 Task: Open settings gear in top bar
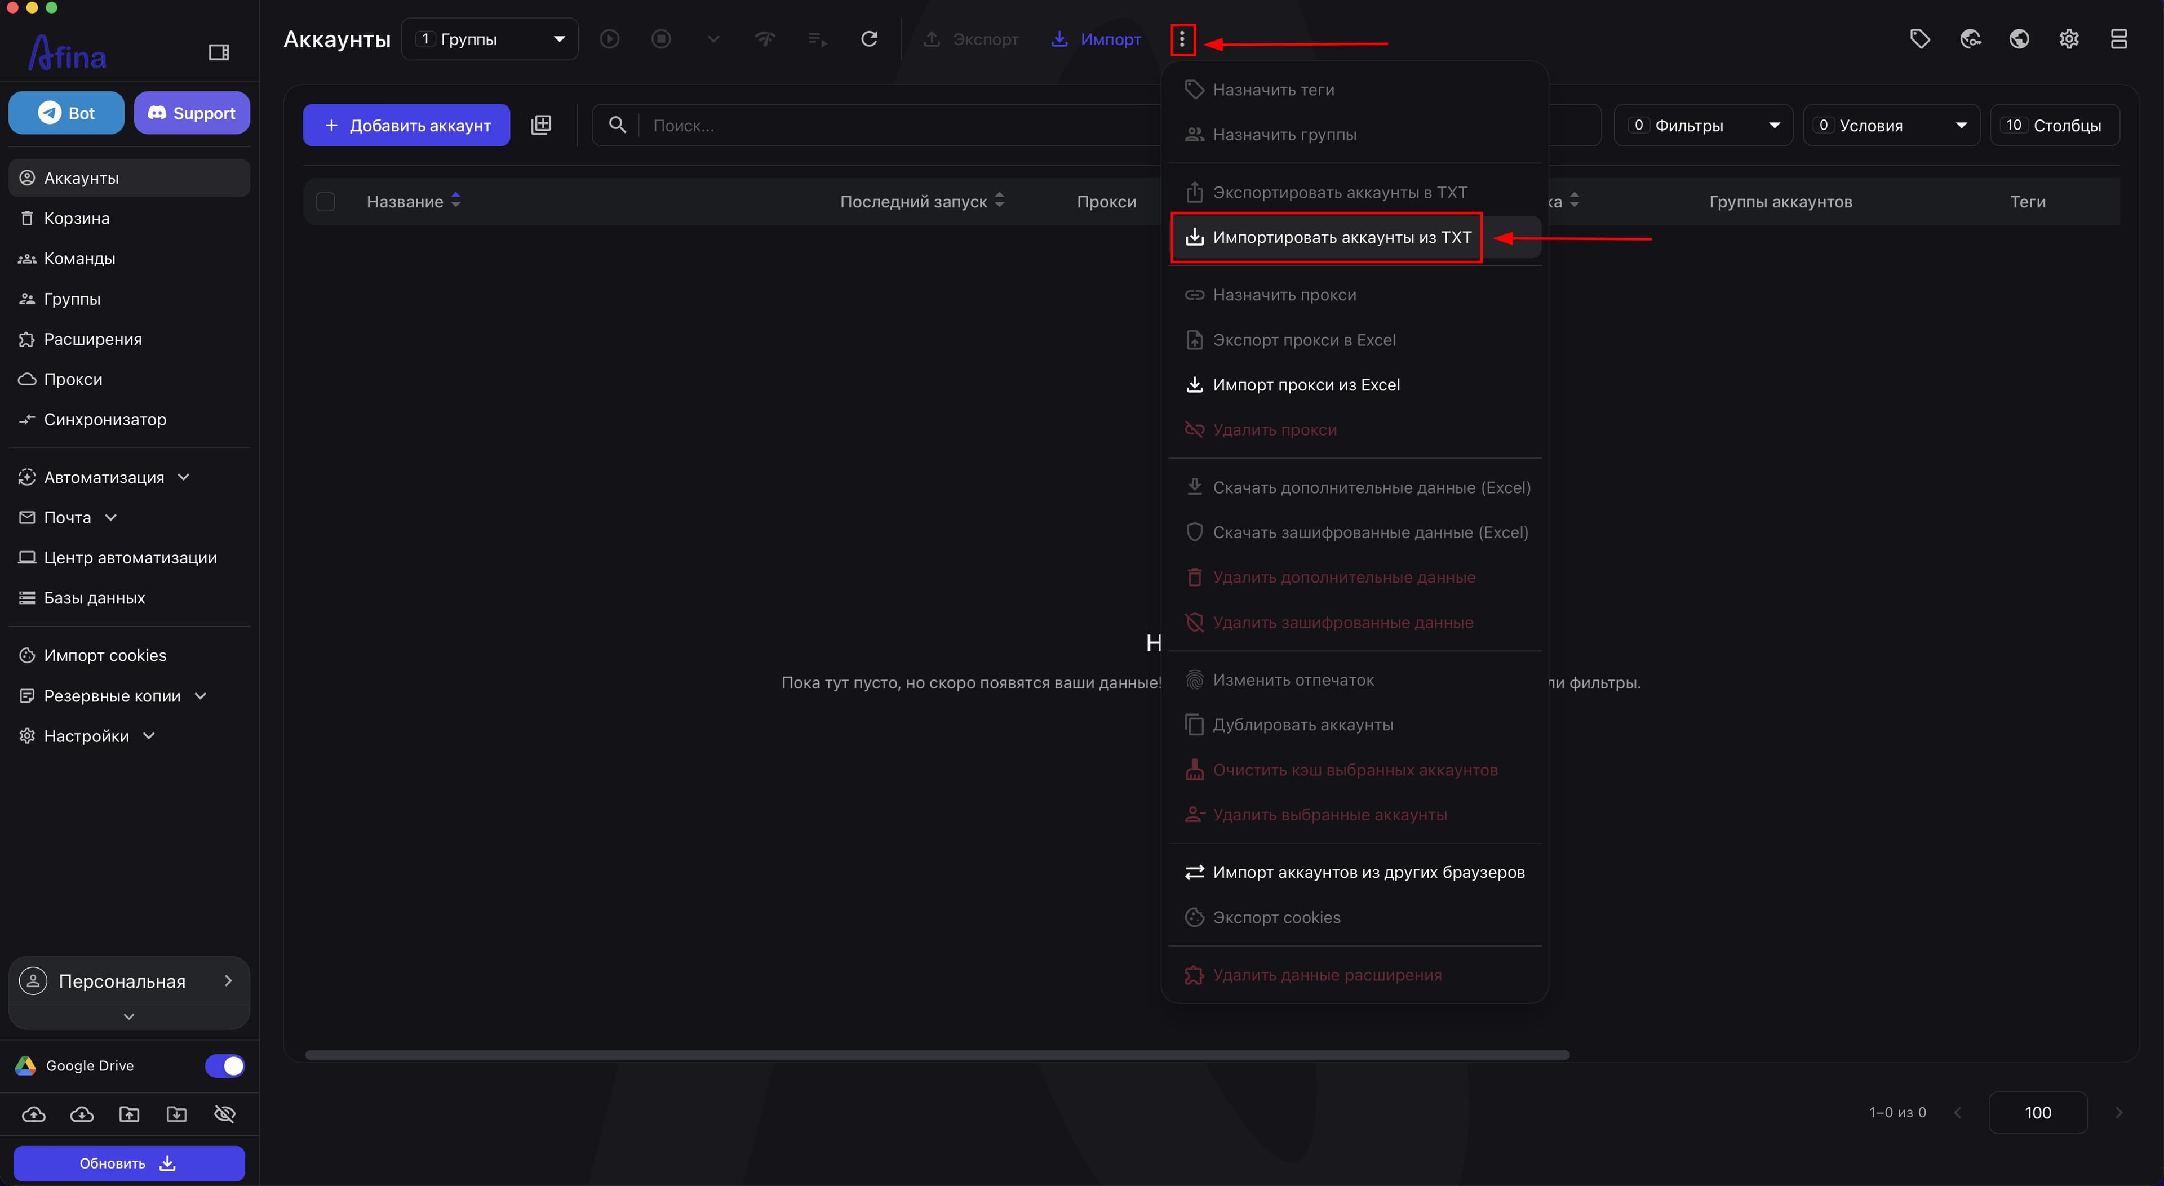click(x=2069, y=39)
